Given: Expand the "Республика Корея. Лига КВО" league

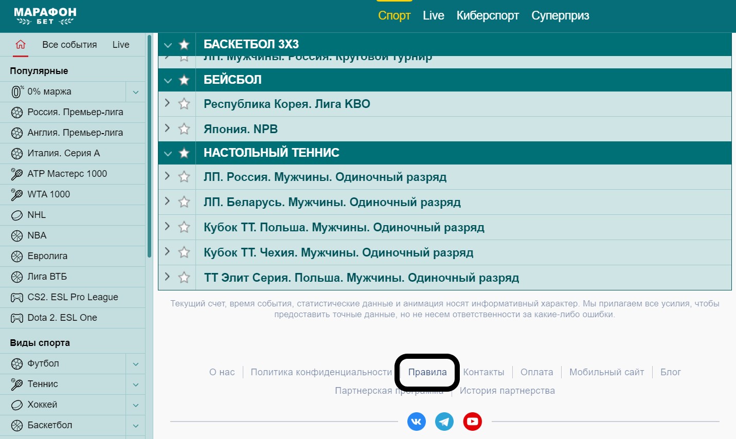Looking at the screenshot, I should pyautogui.click(x=167, y=104).
